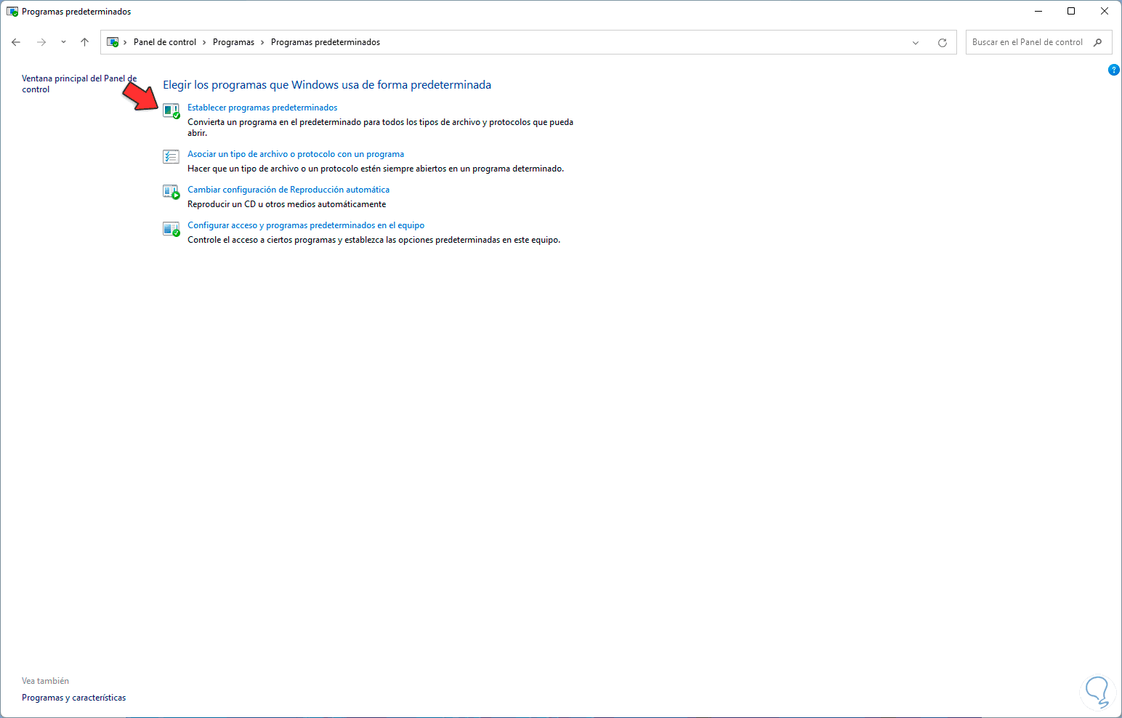Viewport: 1122px width, 718px height.
Task: Expand the chevron after Programas breadcrumb
Action: 262,42
